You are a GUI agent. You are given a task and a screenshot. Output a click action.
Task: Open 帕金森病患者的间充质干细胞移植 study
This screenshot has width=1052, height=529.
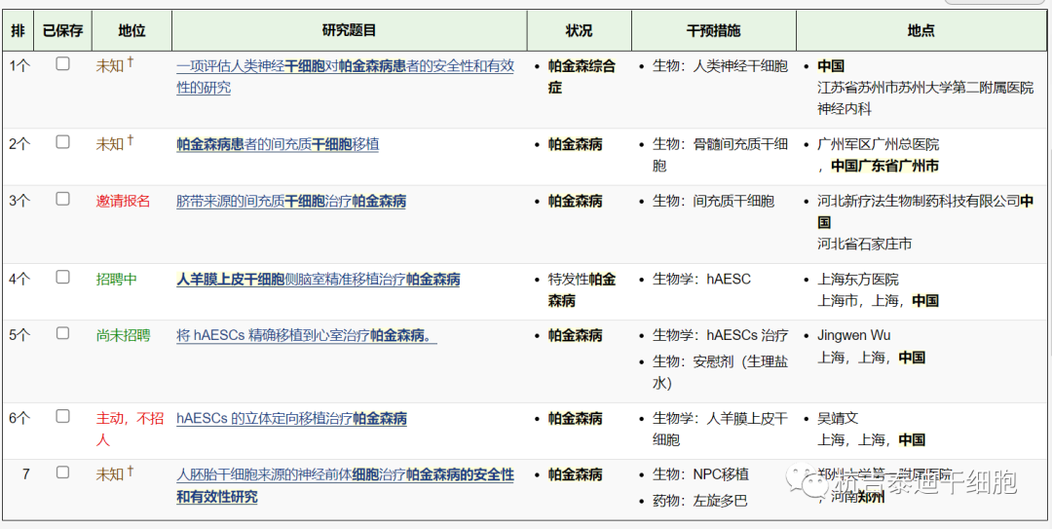tap(278, 144)
